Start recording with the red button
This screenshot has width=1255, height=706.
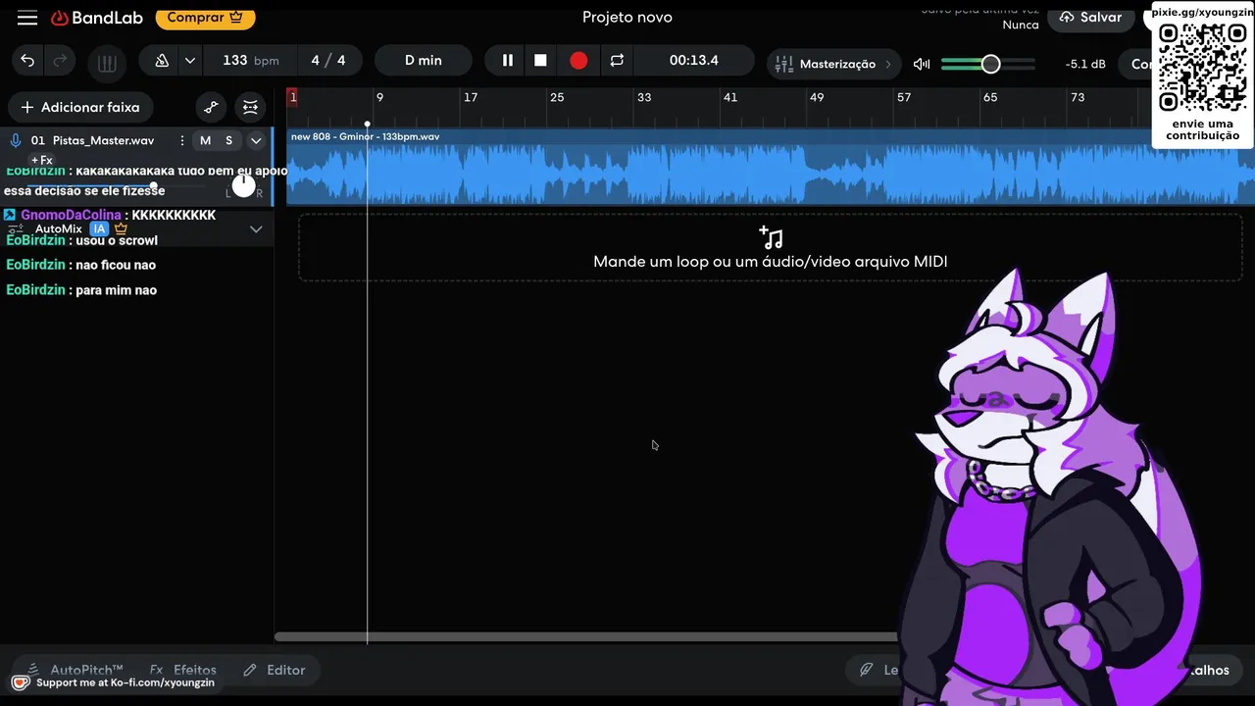578,61
